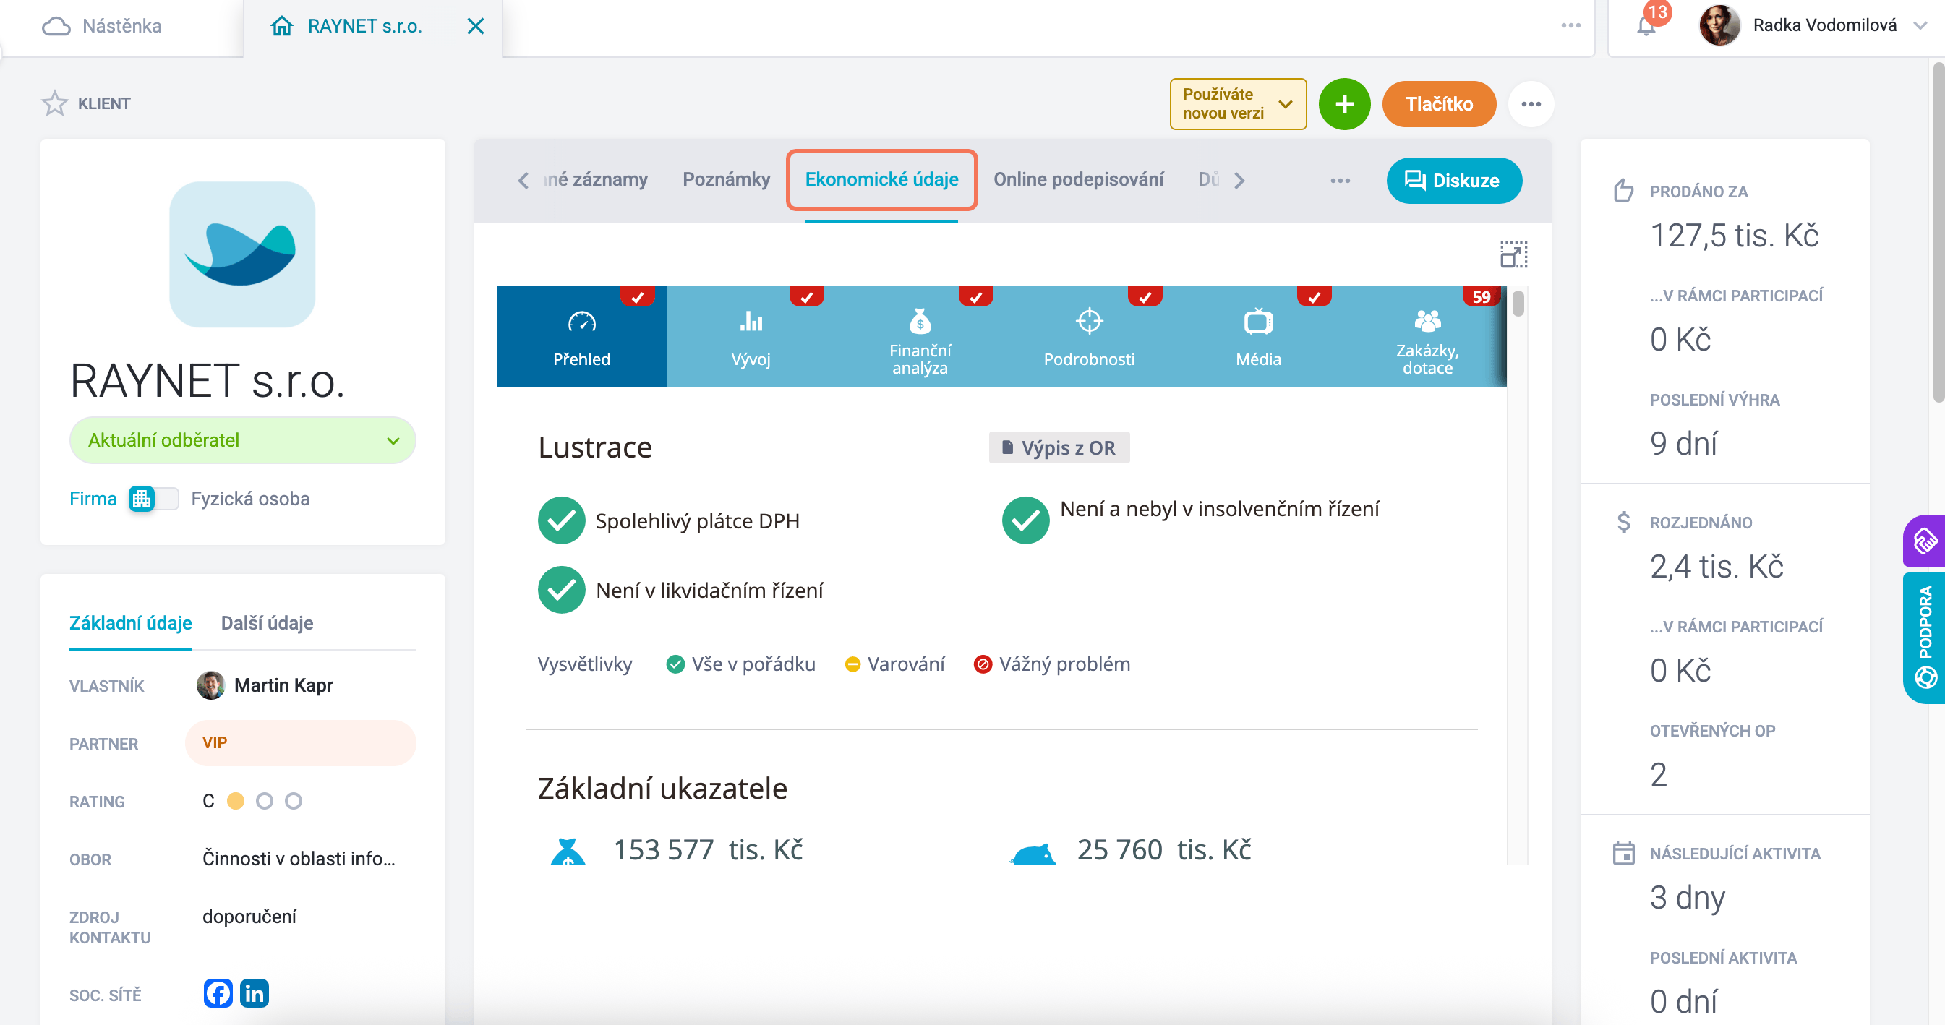This screenshot has width=1945, height=1025.
Task: Open the PODPORA support side tab
Action: pos(1924,638)
